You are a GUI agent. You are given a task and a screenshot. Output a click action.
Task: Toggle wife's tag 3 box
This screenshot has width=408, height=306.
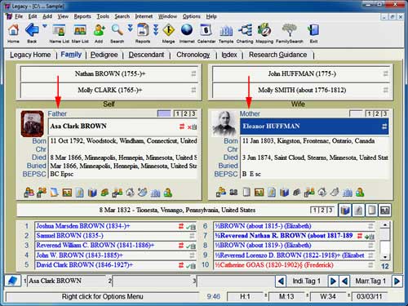click(384, 113)
